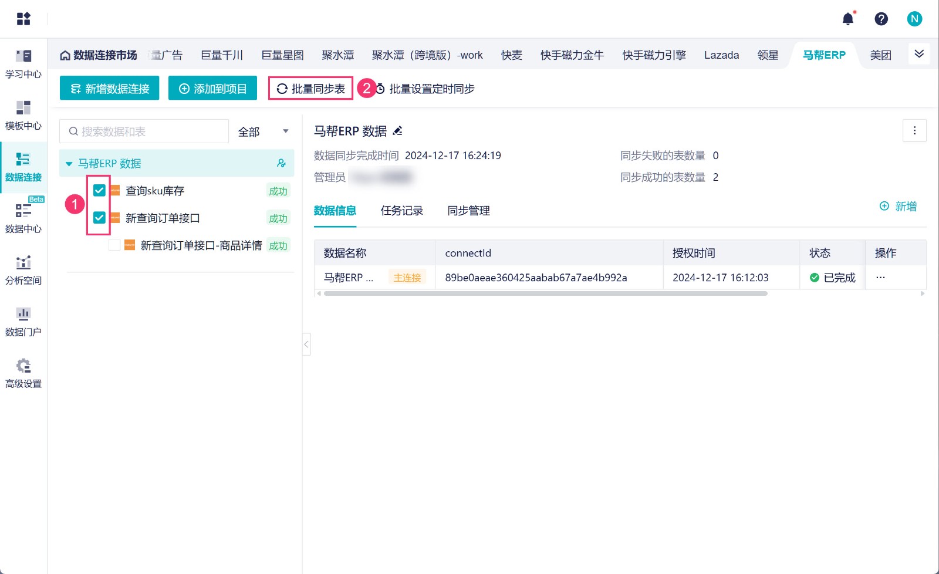Image resolution: width=939 pixels, height=574 pixels.
Task: Select the 新查询订单接口 table row
Action: [x=177, y=218]
